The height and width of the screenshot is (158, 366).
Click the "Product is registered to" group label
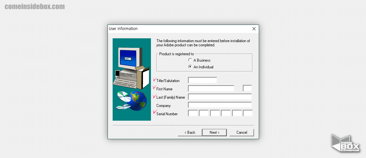click(176, 54)
